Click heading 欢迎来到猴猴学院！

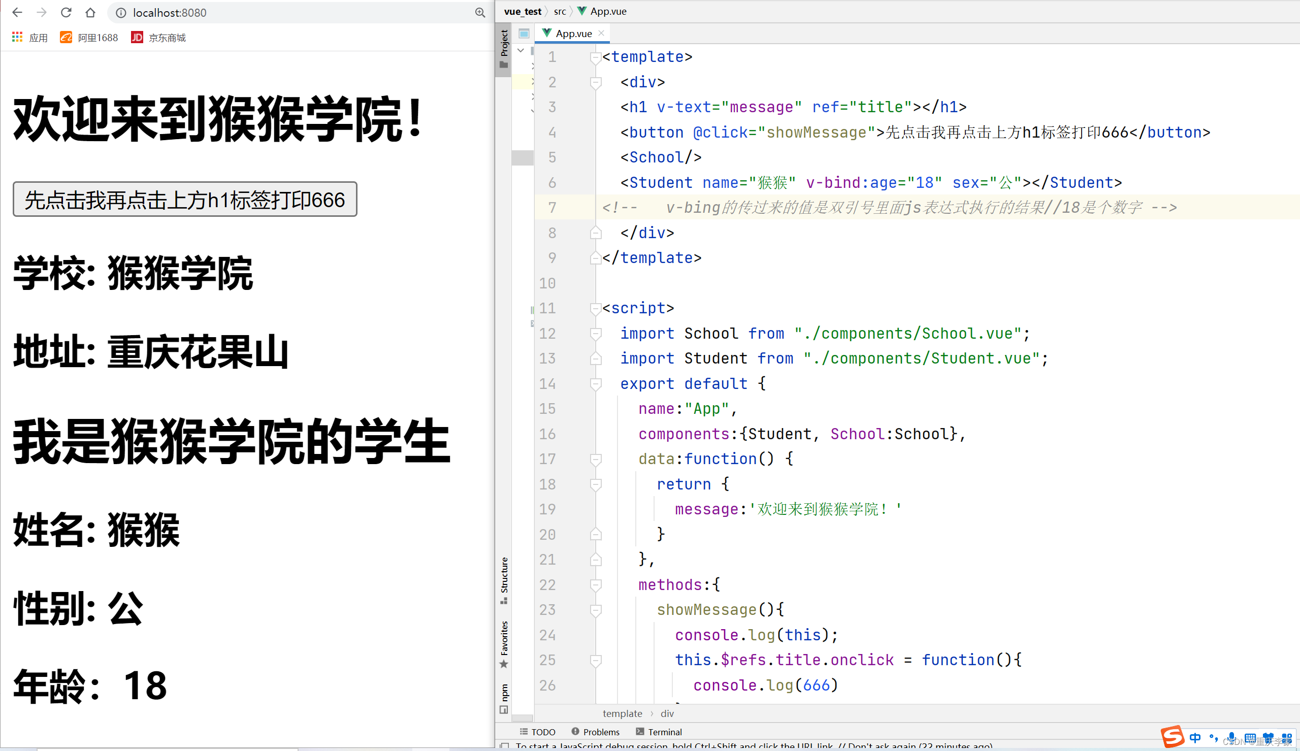[x=218, y=119]
